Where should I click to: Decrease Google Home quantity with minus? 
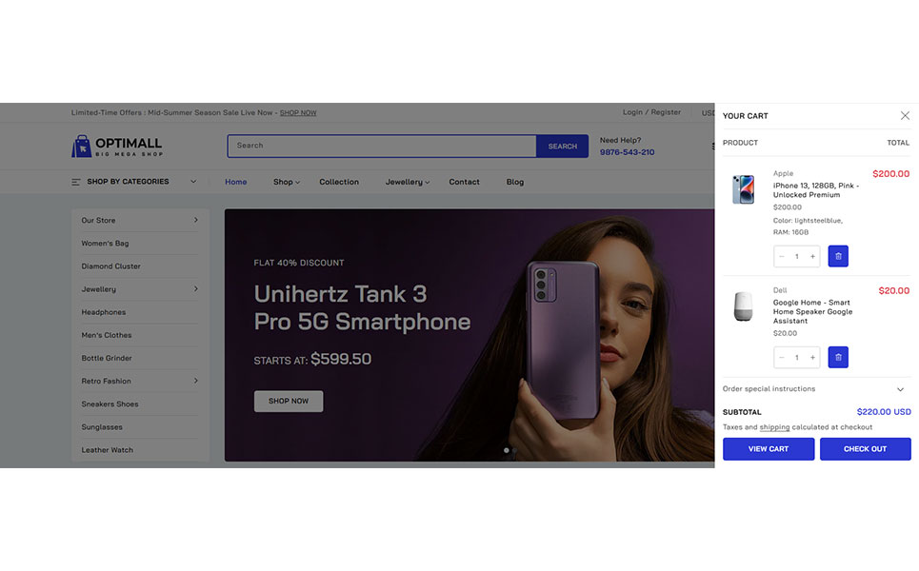(782, 357)
